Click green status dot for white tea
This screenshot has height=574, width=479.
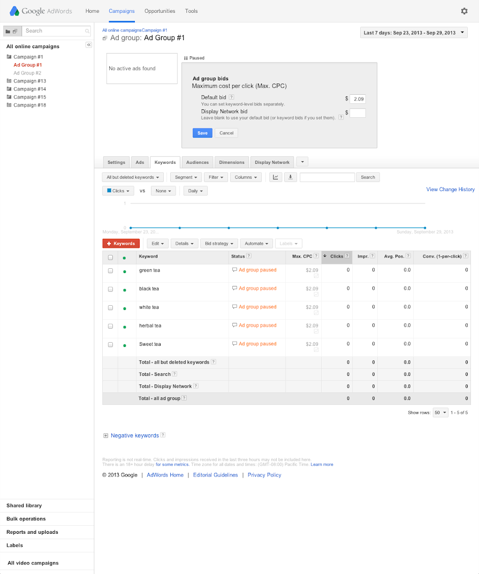pyautogui.click(x=125, y=308)
